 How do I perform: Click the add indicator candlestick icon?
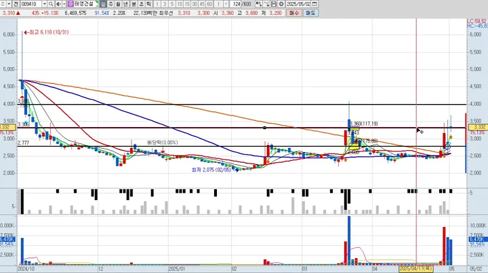(x=259, y=4)
